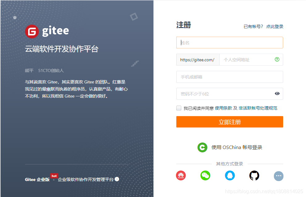Click the Gitee 企业版 link
Screen dimensions: 306x197
coord(37,179)
